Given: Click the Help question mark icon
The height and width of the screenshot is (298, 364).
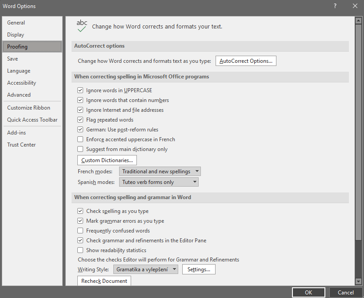Looking at the screenshot, I should [335, 6].
